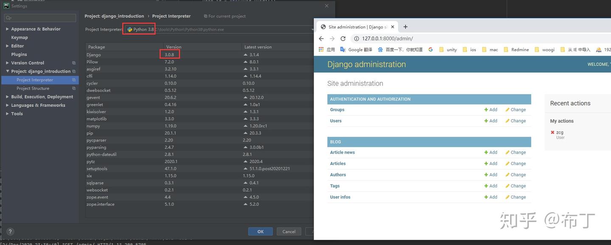Select Plugins in settings tree
The image size is (611, 245).
19,54
